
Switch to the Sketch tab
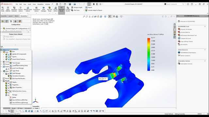click(x=17, y=16)
